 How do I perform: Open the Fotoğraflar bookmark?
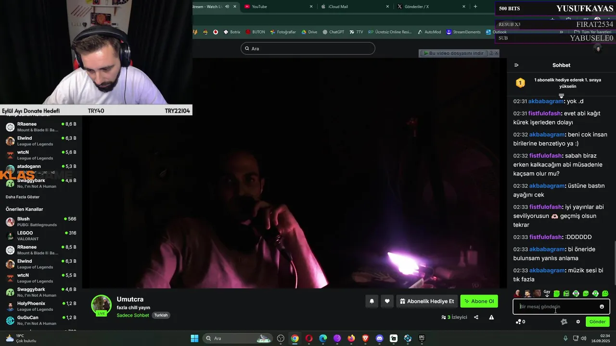tap(283, 32)
